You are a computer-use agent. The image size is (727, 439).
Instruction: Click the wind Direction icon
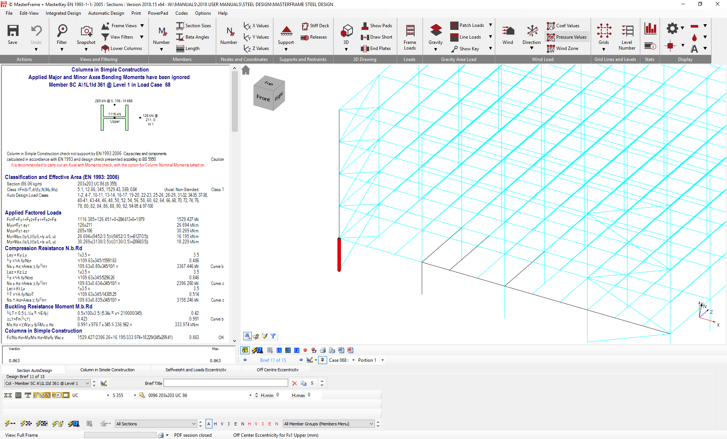pyautogui.click(x=532, y=31)
